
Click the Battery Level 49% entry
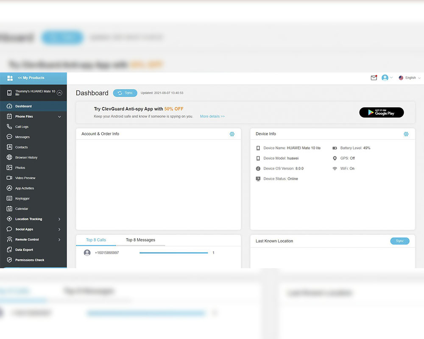tap(351, 148)
